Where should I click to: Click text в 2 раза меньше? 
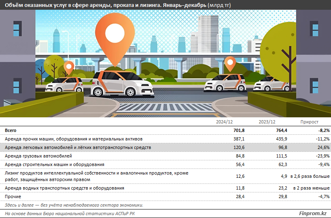tap(312, 188)
